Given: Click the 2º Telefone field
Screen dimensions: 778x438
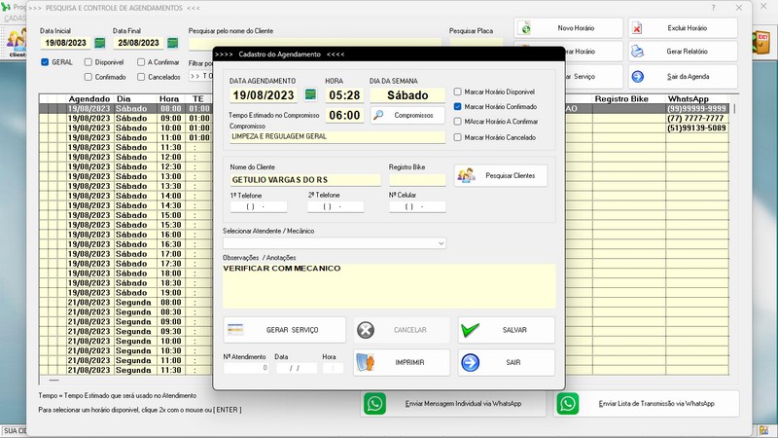Looking at the screenshot, I should click(336, 206).
